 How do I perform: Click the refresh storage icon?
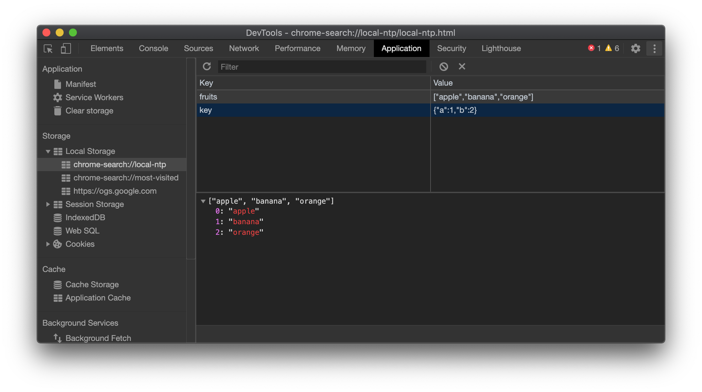pyautogui.click(x=207, y=67)
